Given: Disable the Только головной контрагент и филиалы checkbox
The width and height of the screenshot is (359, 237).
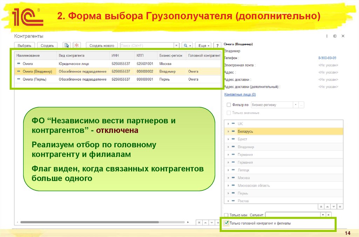Looking at the screenshot, I should click(226, 223).
